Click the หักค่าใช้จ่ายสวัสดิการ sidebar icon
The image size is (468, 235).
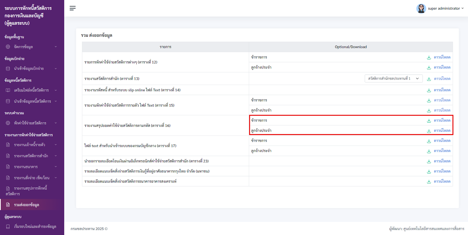pyautogui.click(x=8, y=123)
